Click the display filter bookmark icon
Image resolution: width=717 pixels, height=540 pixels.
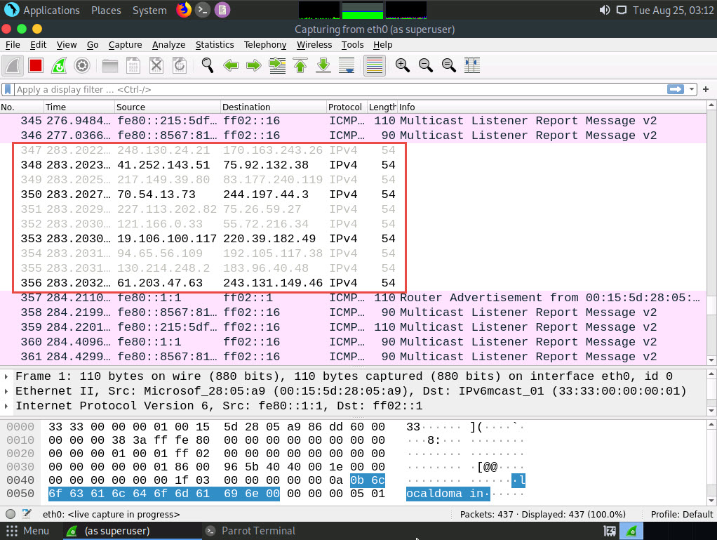click(x=8, y=89)
